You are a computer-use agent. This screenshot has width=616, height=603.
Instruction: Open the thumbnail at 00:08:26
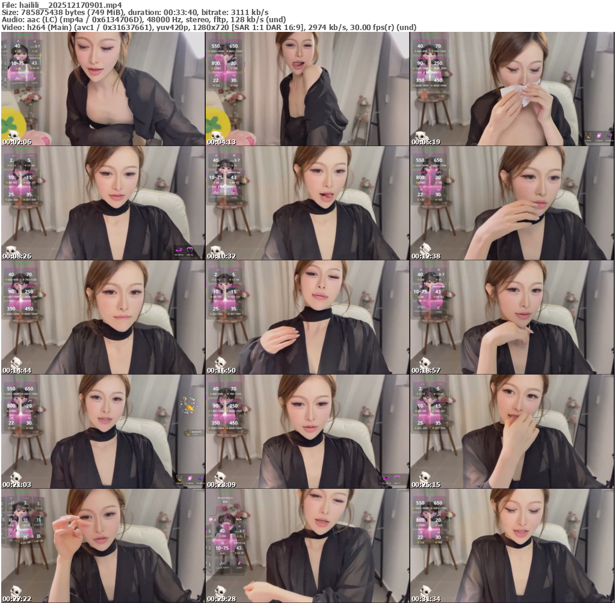click(103, 203)
